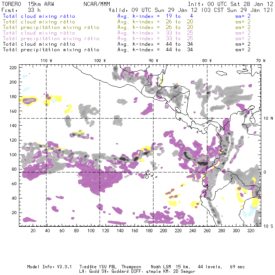Click "Avg. k-index = 19 to 4" text
Viewport: 275px width, 275px height.
155,16
